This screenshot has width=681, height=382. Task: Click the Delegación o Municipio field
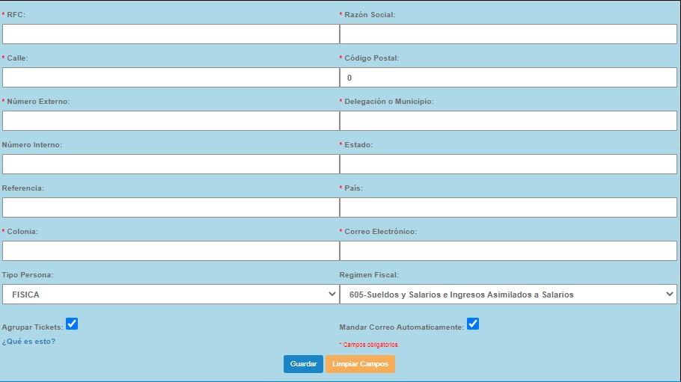(x=508, y=121)
